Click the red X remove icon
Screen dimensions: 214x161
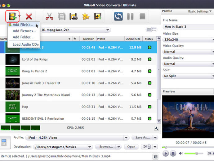[29, 16]
